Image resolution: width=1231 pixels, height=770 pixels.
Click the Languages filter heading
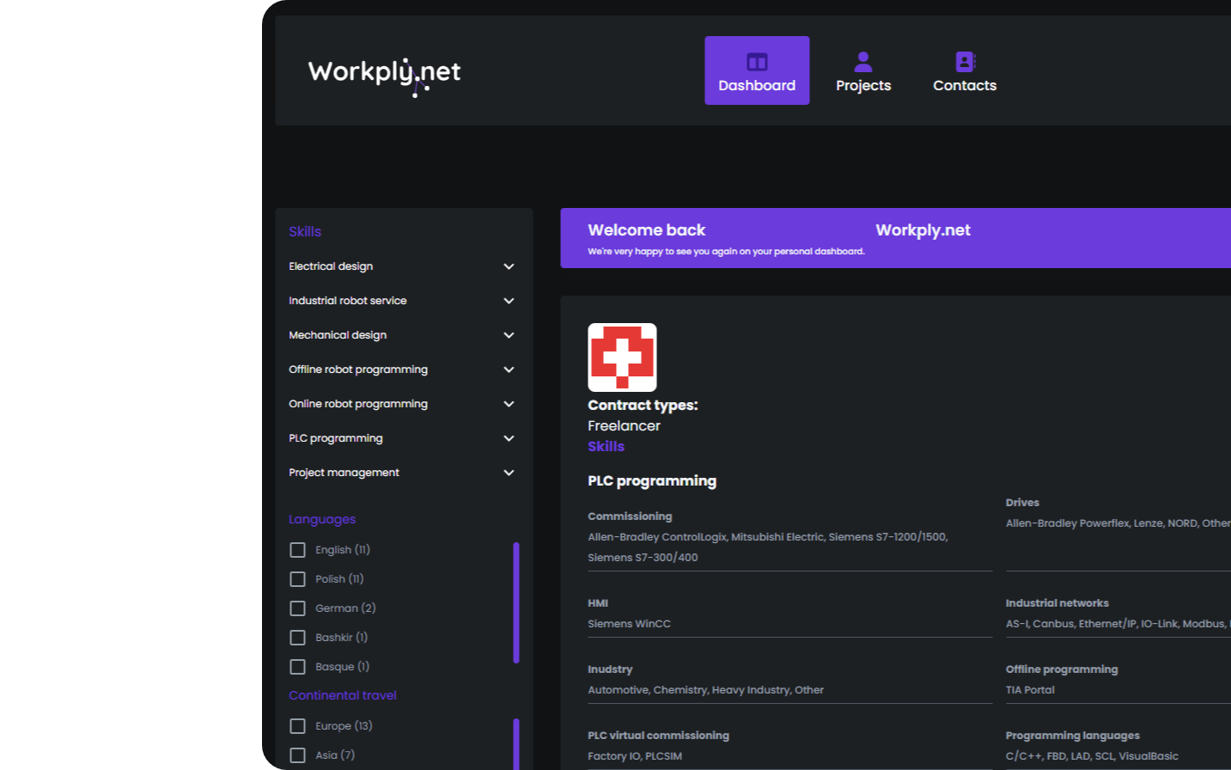pyautogui.click(x=322, y=519)
